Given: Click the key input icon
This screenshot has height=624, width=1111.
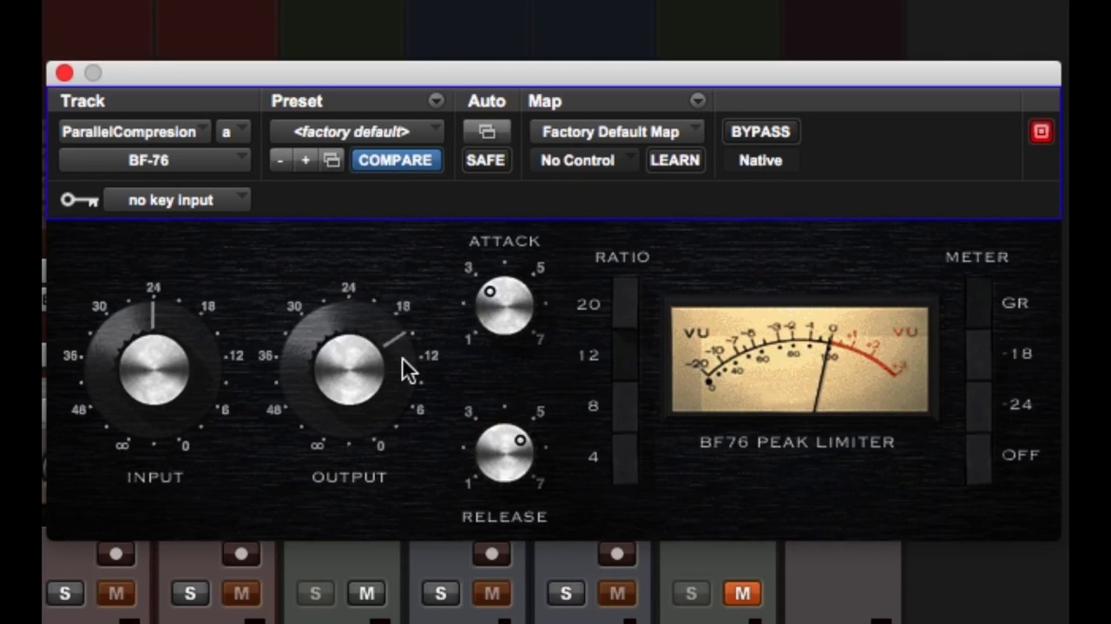Looking at the screenshot, I should 79,200.
